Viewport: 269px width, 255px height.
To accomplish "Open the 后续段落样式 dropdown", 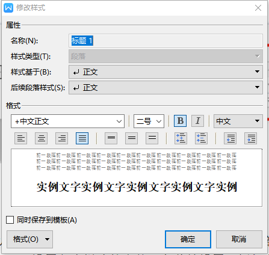I will click(165, 87).
